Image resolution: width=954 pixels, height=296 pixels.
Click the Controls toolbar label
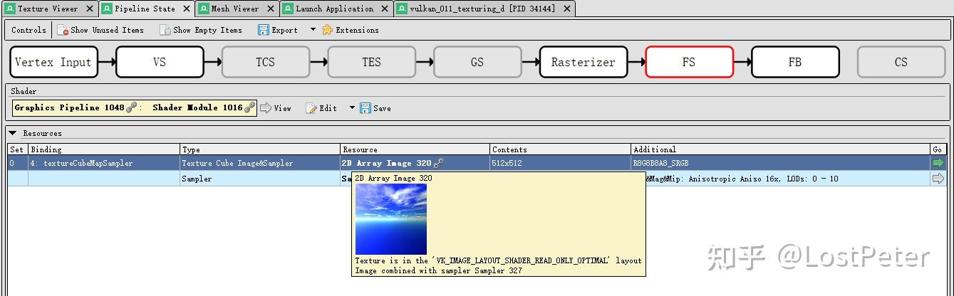coord(28,30)
